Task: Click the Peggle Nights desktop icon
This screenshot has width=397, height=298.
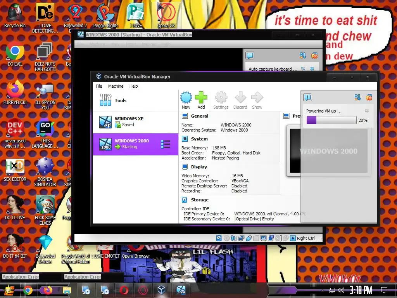Action: point(106,15)
